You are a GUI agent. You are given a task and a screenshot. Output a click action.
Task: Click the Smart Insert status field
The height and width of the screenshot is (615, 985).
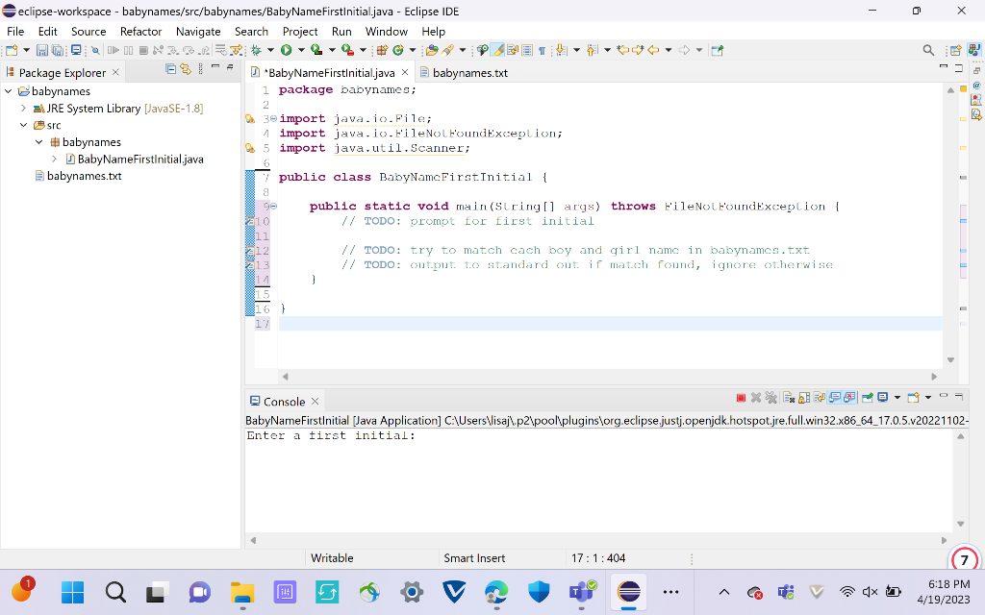click(x=474, y=558)
